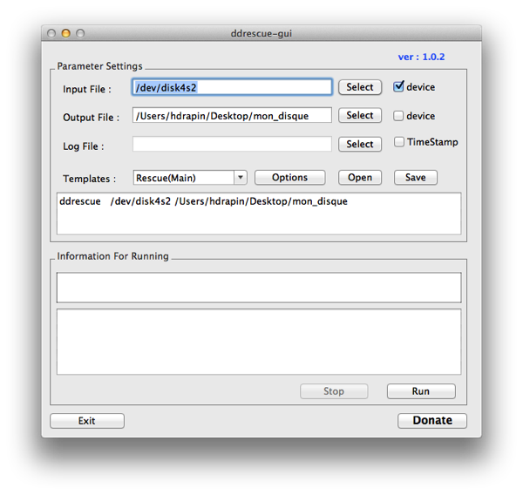This screenshot has width=523, height=495.
Task: Click the Options button
Action: 289,178
